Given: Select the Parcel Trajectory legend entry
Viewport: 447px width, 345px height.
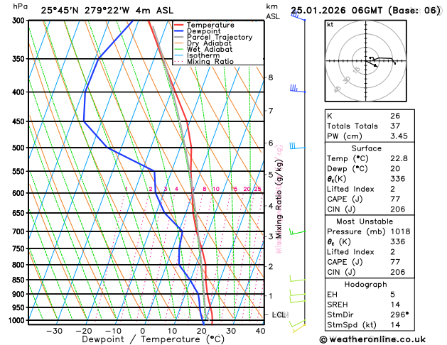Looking at the screenshot, I should (220, 38).
